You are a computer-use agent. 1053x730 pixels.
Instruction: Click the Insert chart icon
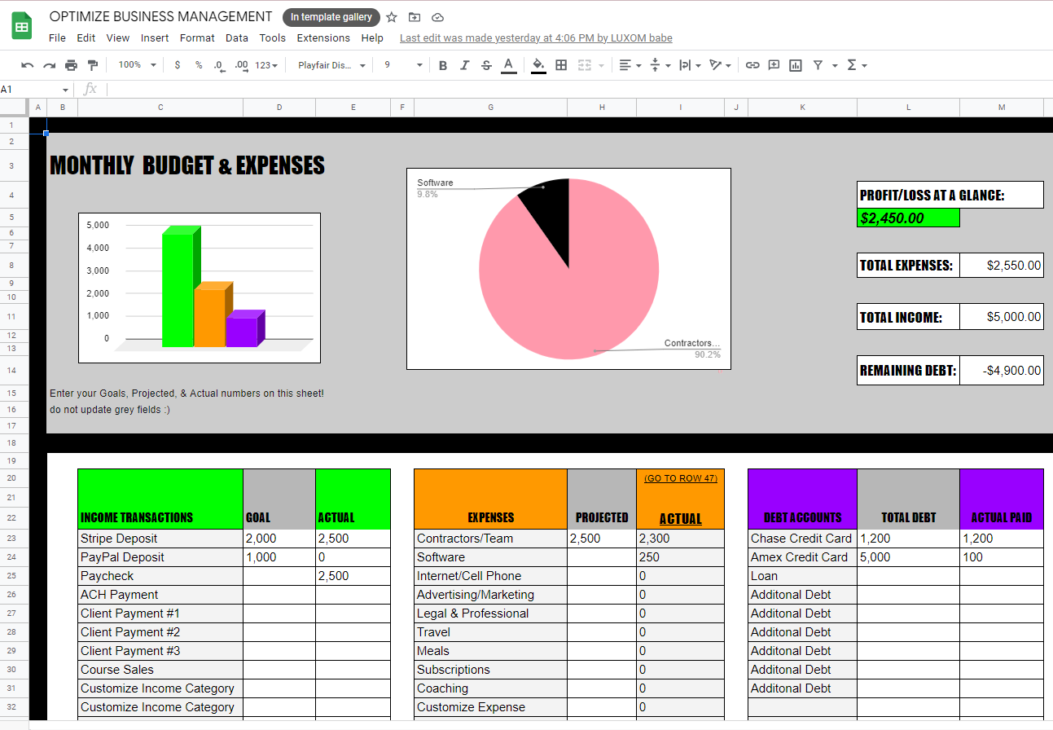[796, 65]
